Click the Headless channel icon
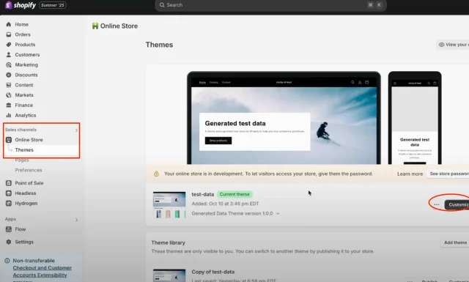The width and height of the screenshot is (469, 282). [9, 193]
